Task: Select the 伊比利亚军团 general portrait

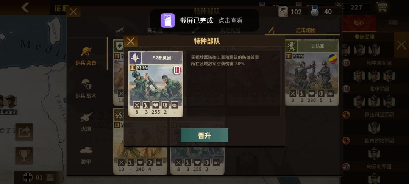Action: tap(374, 128)
